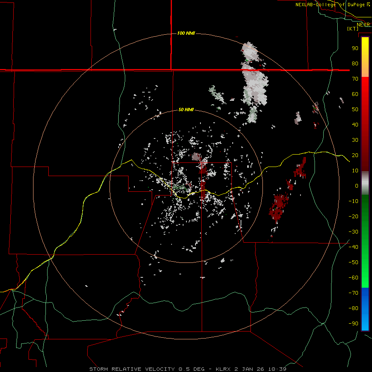Click the -90 value on velocity scale
This screenshot has height=372, width=372.
[x=353, y=324]
